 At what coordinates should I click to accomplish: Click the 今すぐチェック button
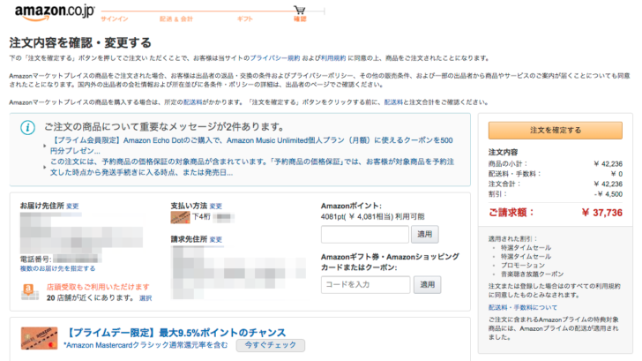(270, 345)
